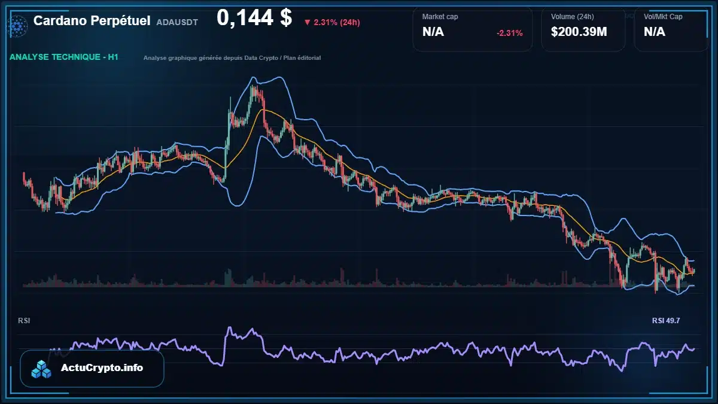Click the RSI label on the left
The height and width of the screenshot is (404, 718).
point(25,321)
